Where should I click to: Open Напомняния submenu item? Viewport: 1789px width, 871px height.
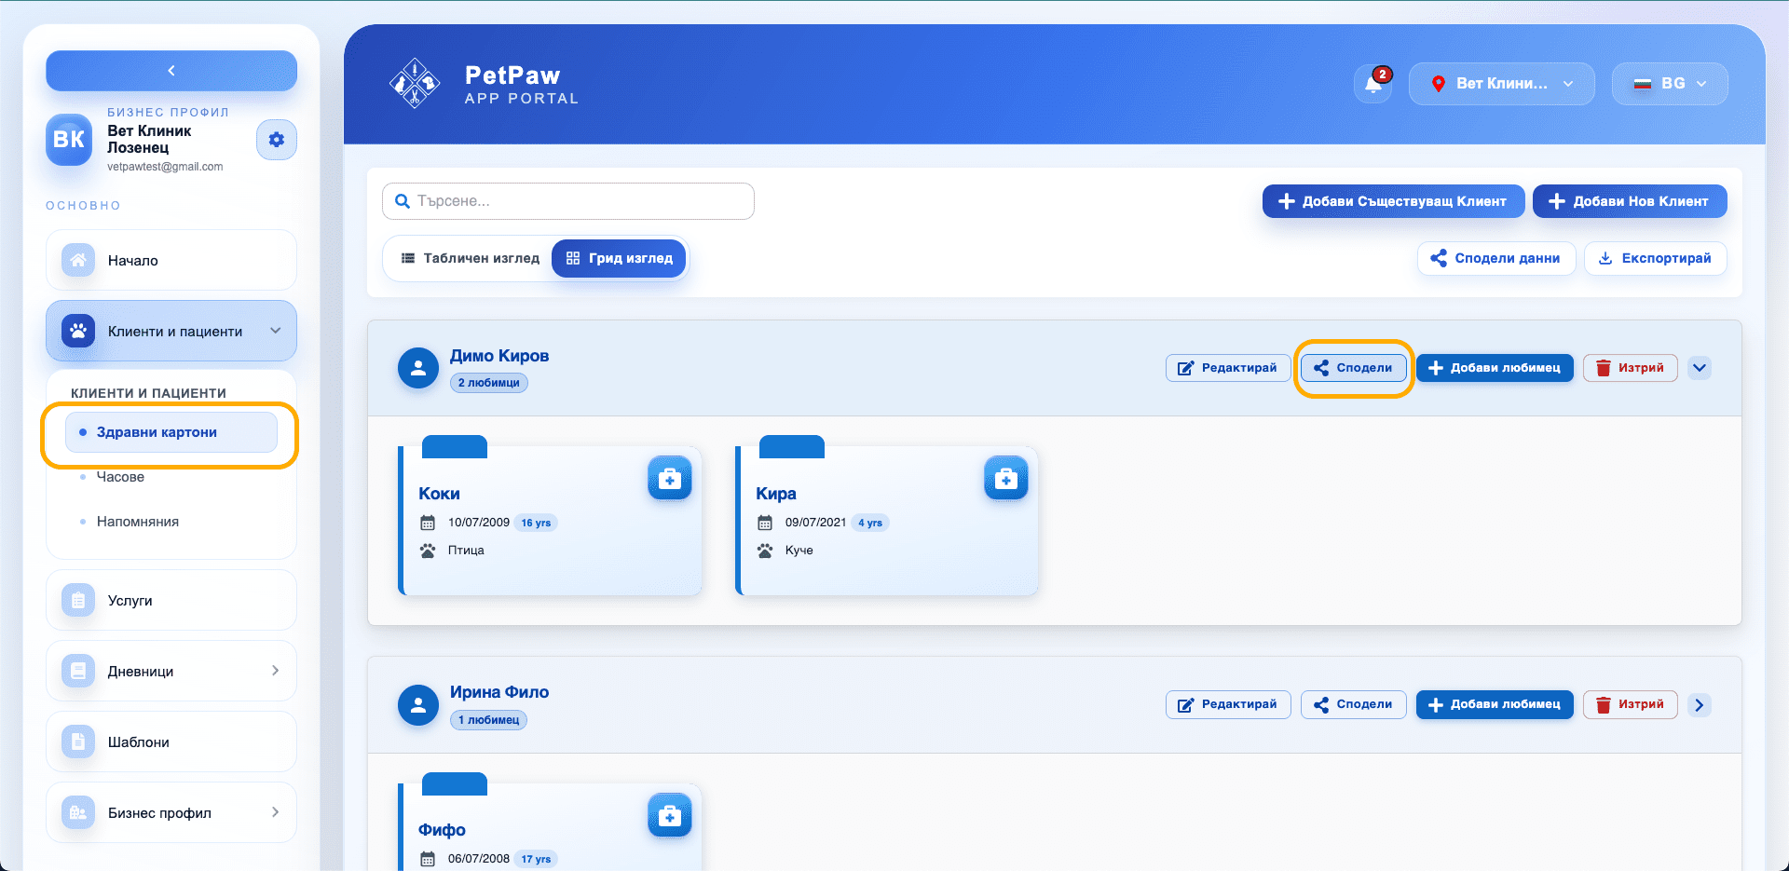click(138, 522)
